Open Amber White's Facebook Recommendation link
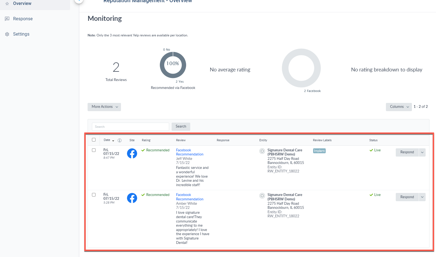Screen dimensions: 436x257 coord(190,197)
